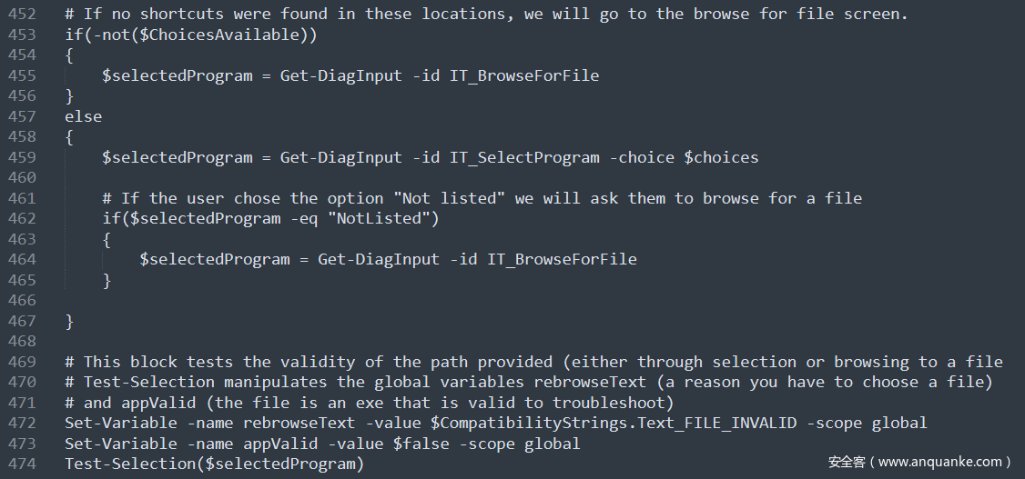Click line number 474 at the bottom
Viewport: 1025px width, 479px height.
click(x=22, y=464)
